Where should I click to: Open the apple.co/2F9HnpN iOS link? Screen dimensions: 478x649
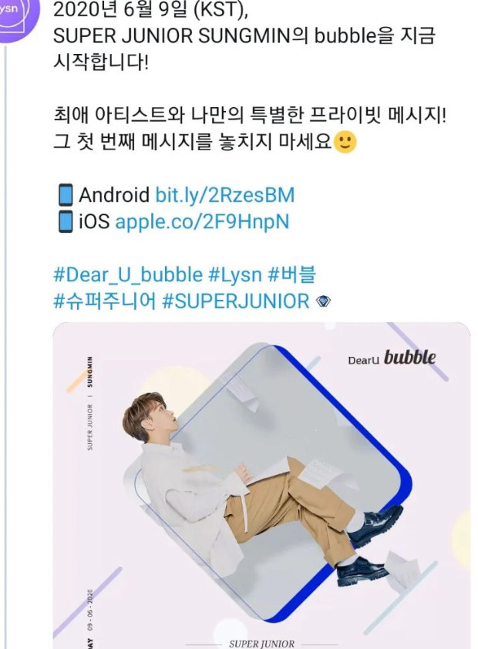click(x=202, y=221)
